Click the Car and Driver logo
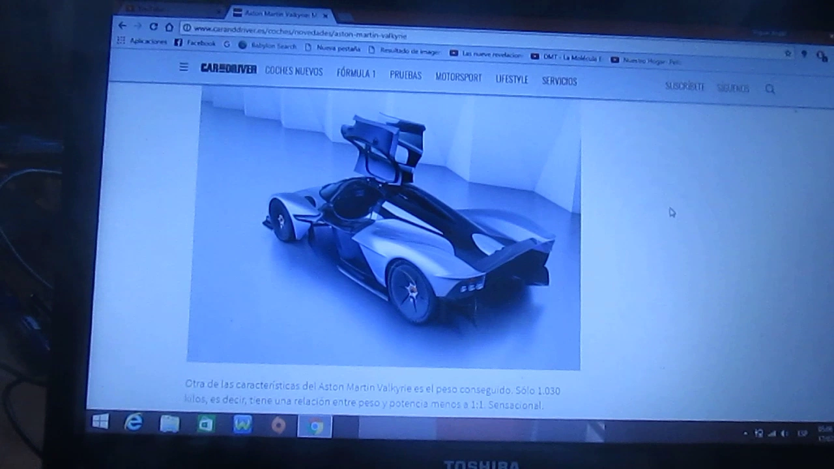This screenshot has height=469, width=834. pos(229,68)
